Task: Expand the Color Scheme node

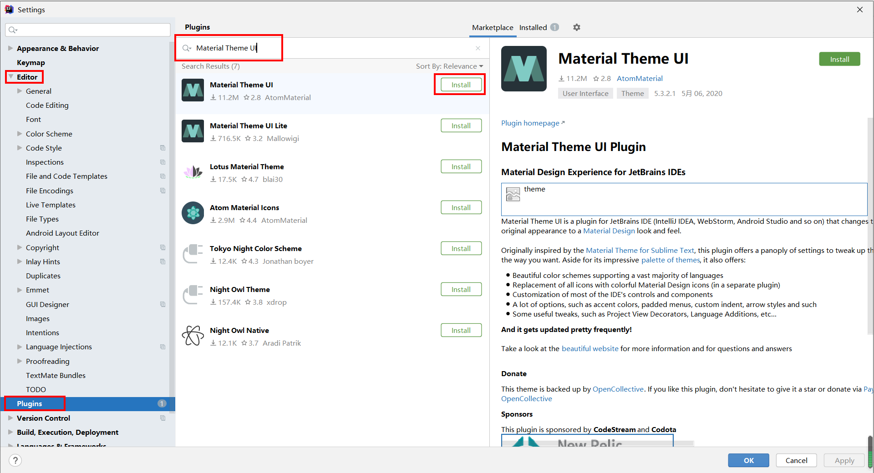Action: 20,134
